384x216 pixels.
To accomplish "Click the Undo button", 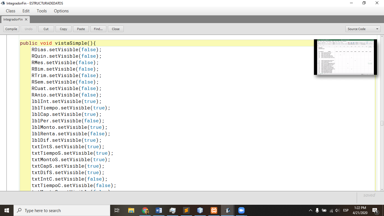I will tap(29, 29).
